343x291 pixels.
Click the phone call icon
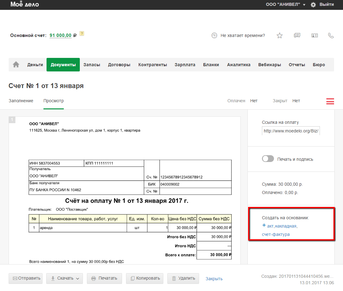(x=331, y=35)
